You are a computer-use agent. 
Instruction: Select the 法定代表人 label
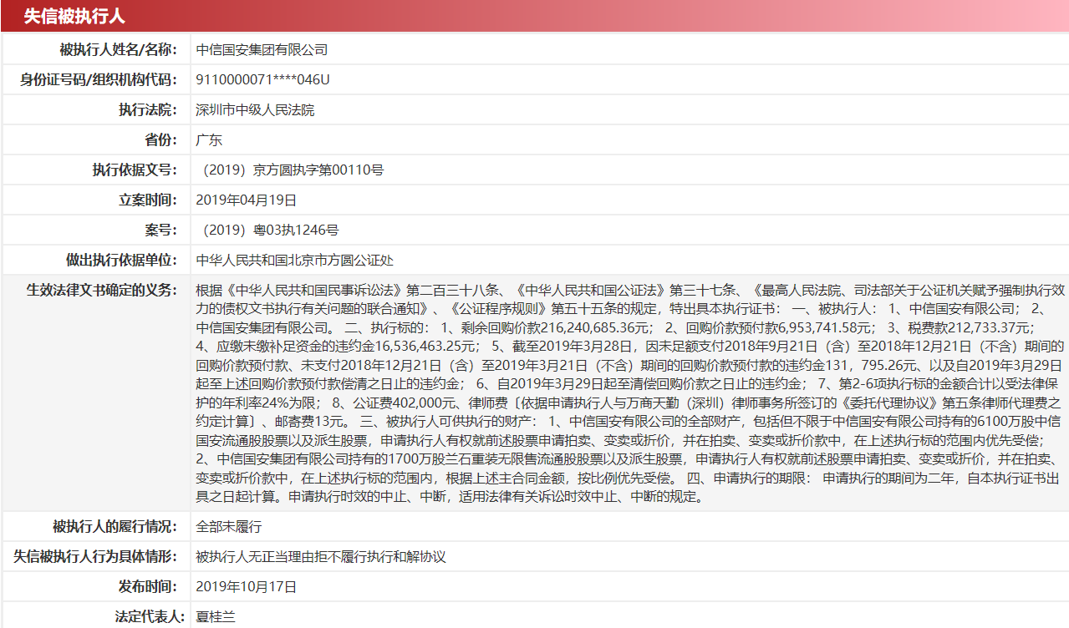click(x=148, y=617)
